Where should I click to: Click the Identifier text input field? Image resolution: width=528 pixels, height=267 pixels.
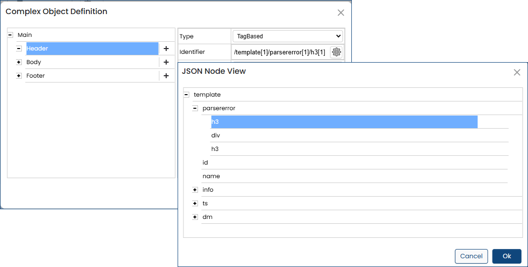[x=280, y=52]
